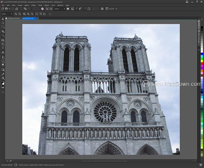
Task: Select the Fill bucket tool
Action: [3, 78]
